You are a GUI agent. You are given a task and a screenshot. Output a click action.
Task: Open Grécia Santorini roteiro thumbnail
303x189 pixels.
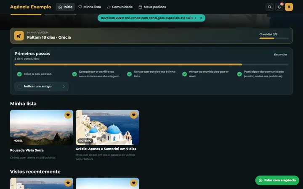[x=107, y=128]
